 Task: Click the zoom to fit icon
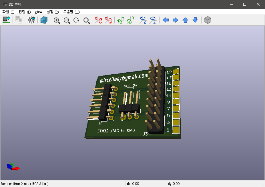(86, 20)
